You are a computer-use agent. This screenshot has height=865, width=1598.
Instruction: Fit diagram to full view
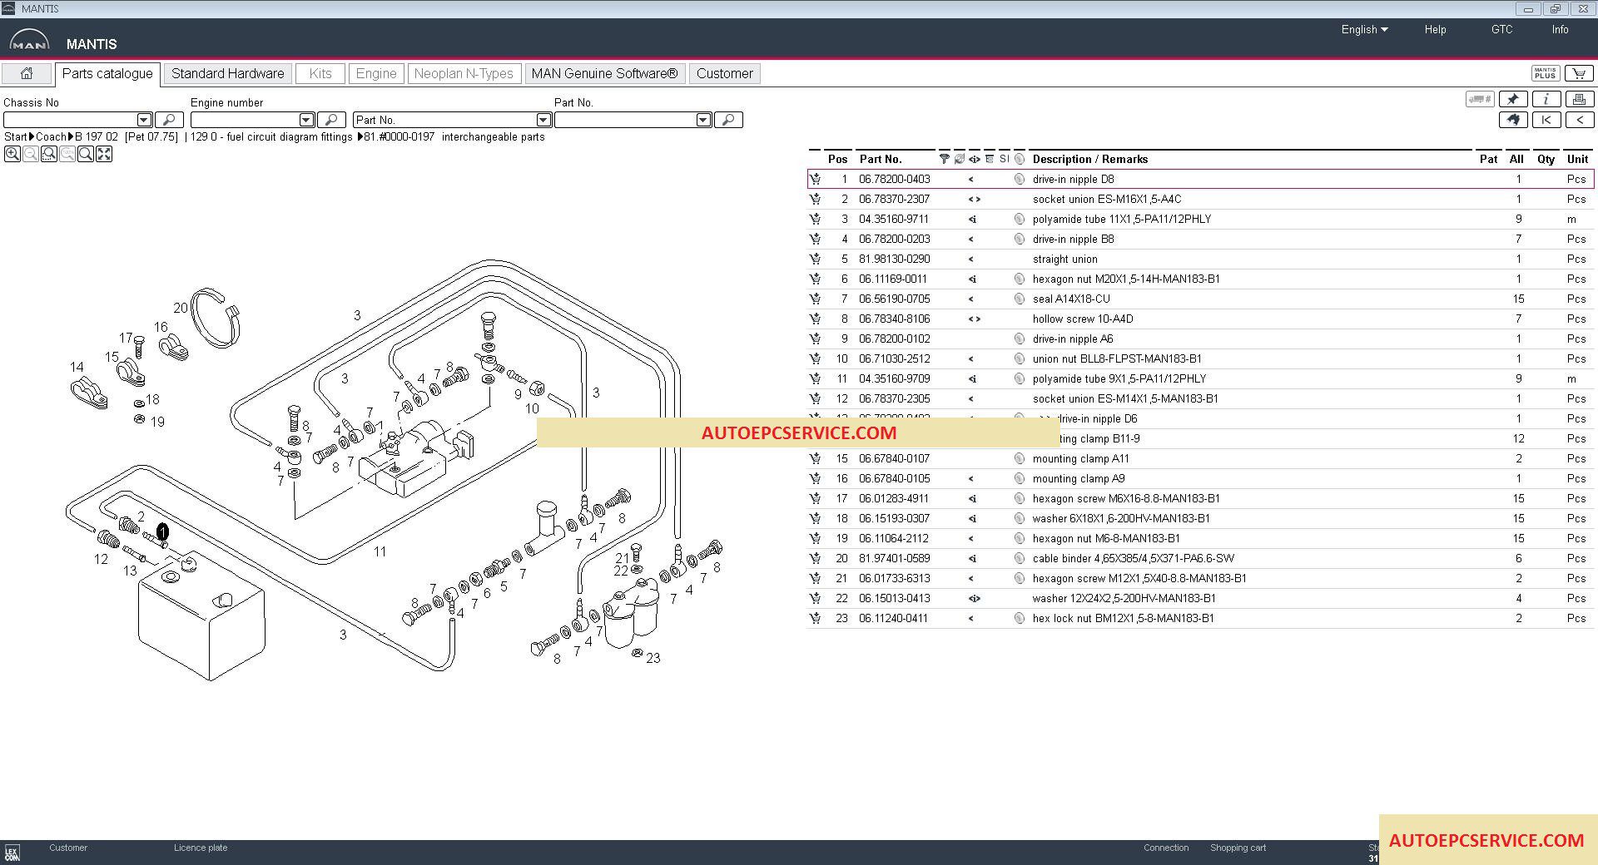click(104, 154)
